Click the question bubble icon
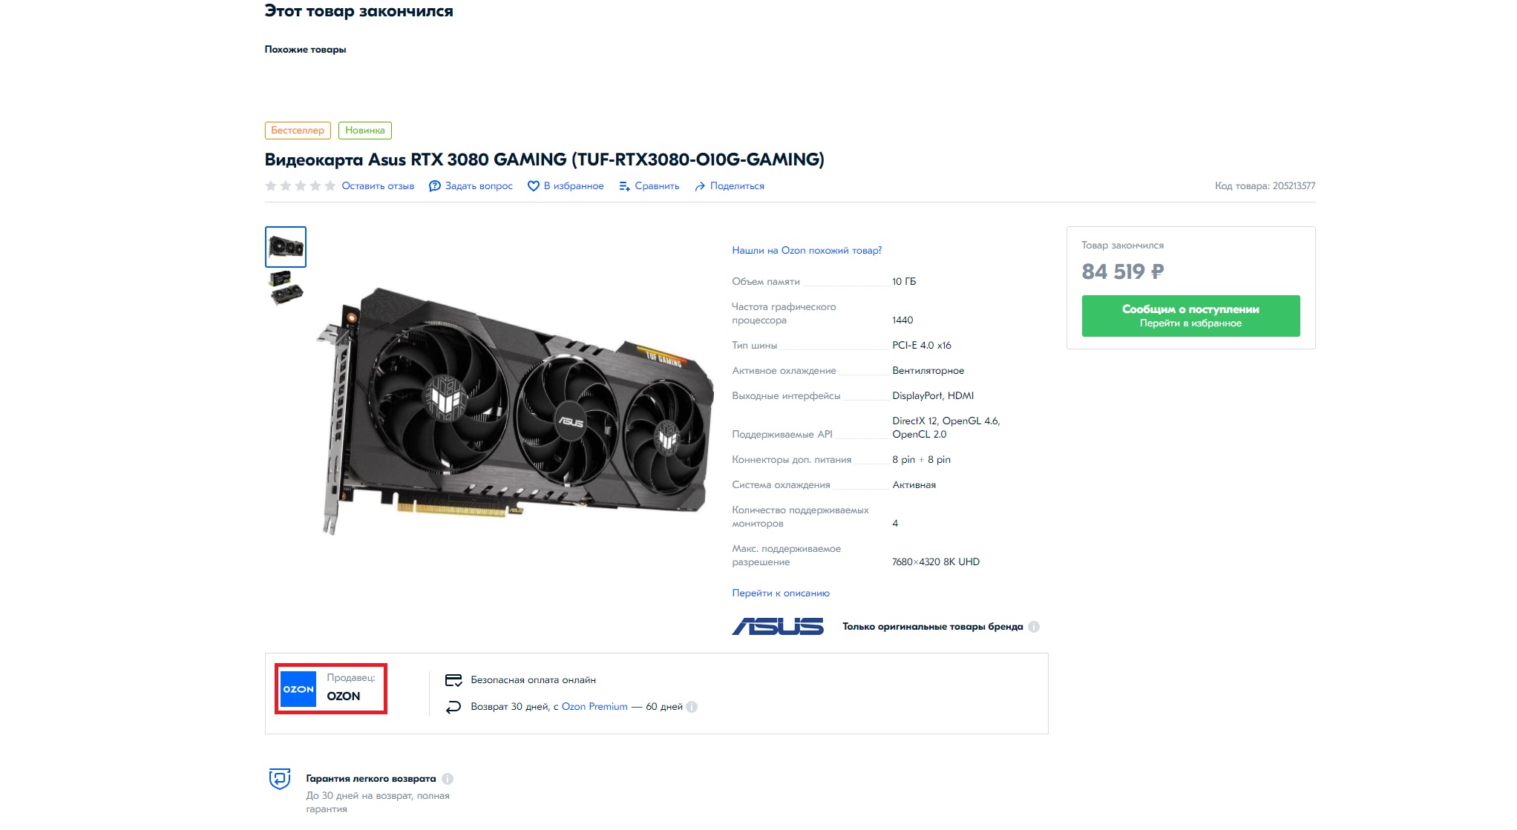The image size is (1517, 830). click(435, 186)
